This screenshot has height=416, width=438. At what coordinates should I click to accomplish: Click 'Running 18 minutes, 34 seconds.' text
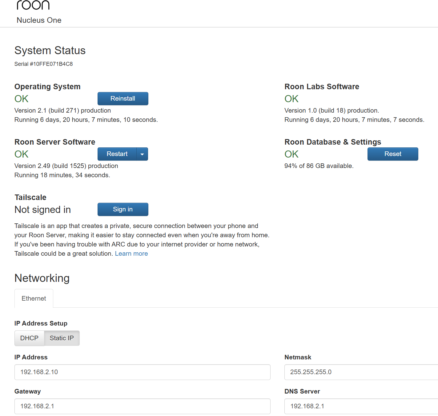[x=62, y=175]
